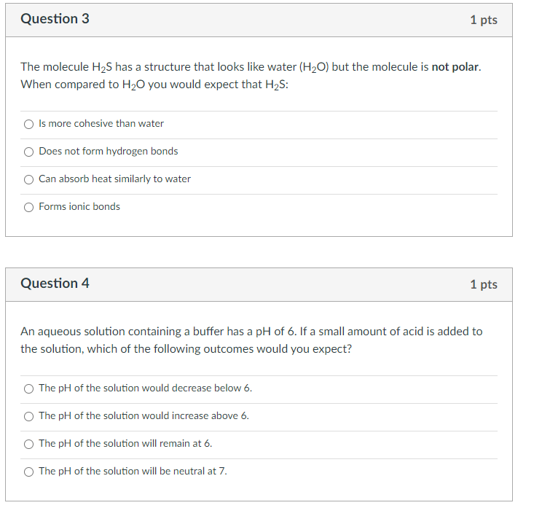Click the 'Question 4' header title
This screenshot has height=508, width=542.
point(55,284)
